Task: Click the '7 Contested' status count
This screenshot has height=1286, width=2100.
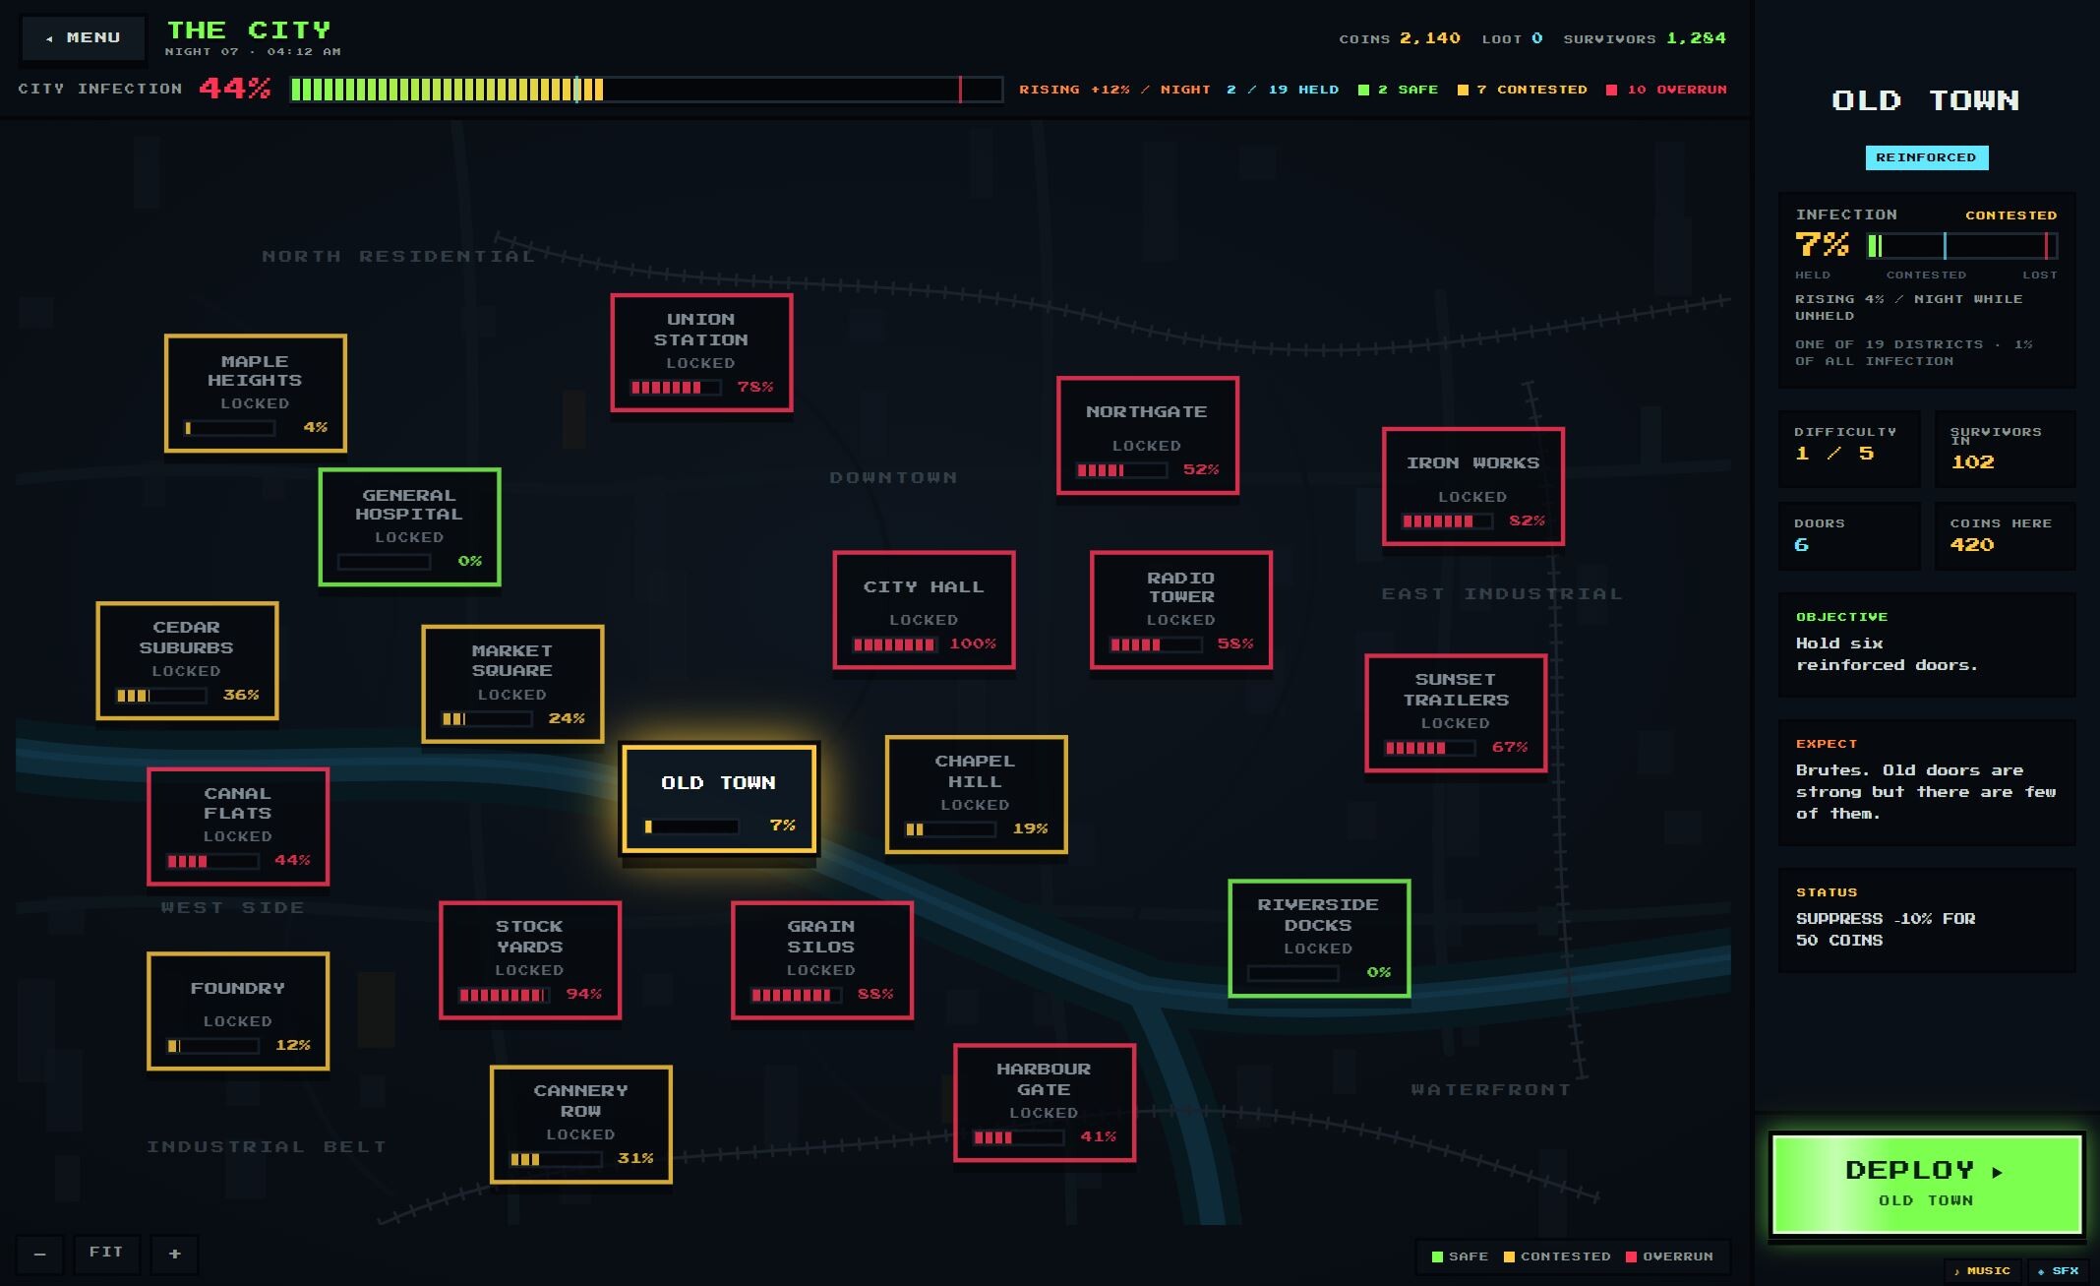Action: pyautogui.click(x=1523, y=90)
